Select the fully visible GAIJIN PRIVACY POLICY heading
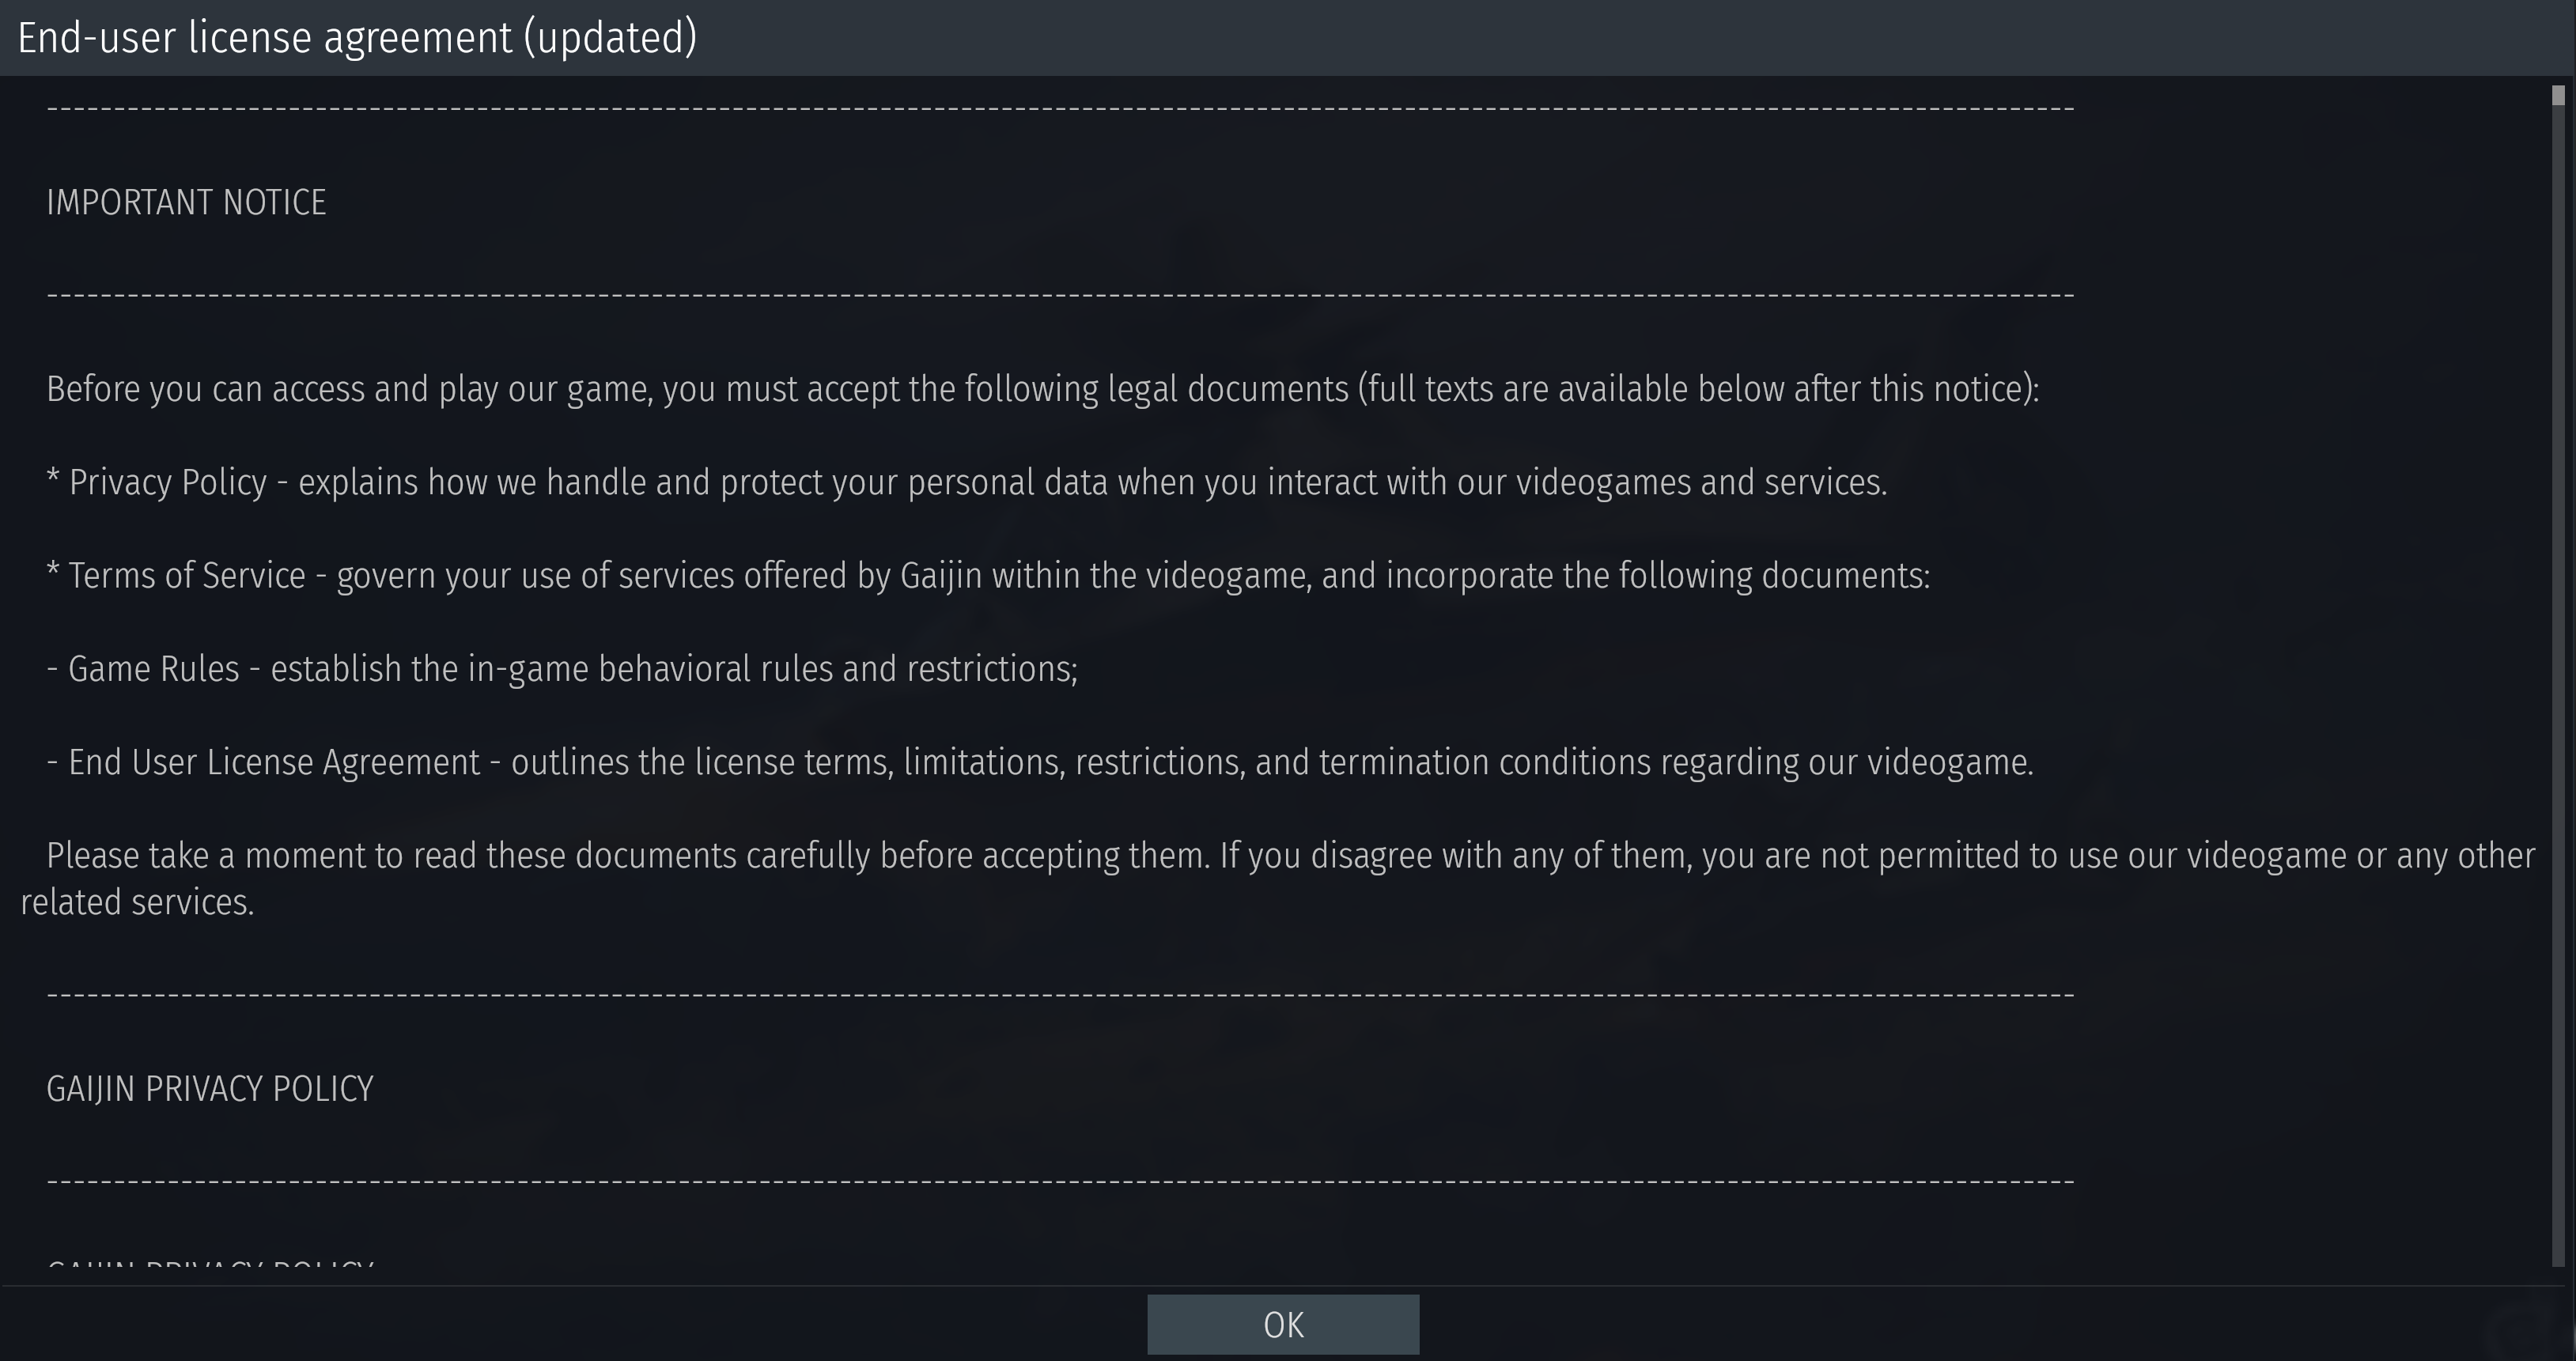2576x1361 pixels. click(x=210, y=1089)
